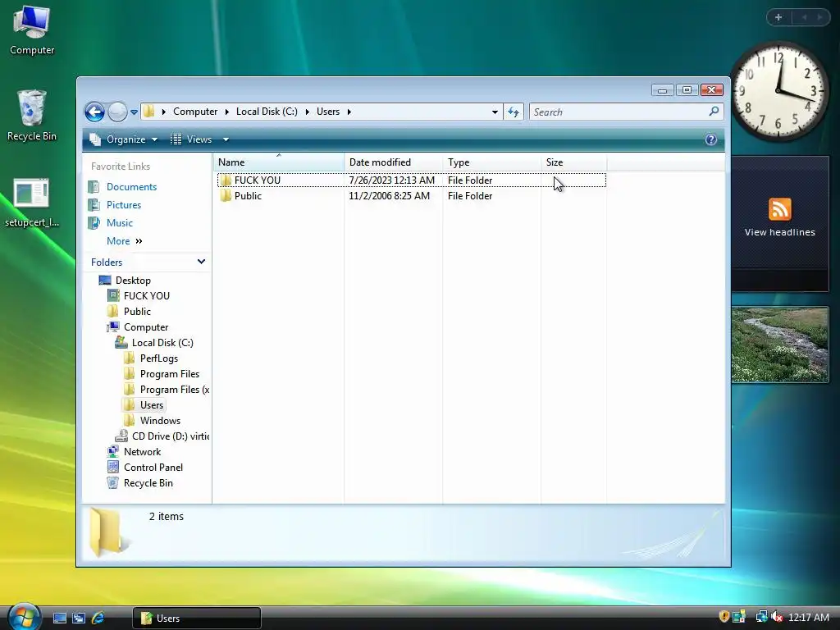Image resolution: width=840 pixels, height=630 pixels.
Task: Click the security shield tray icon
Action: [724, 617]
